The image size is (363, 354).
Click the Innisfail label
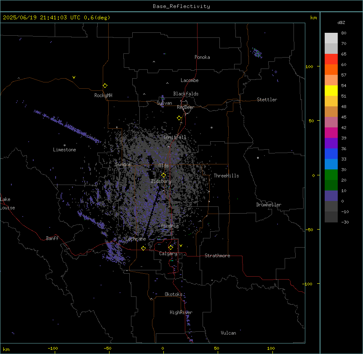pyautogui.click(x=175, y=137)
